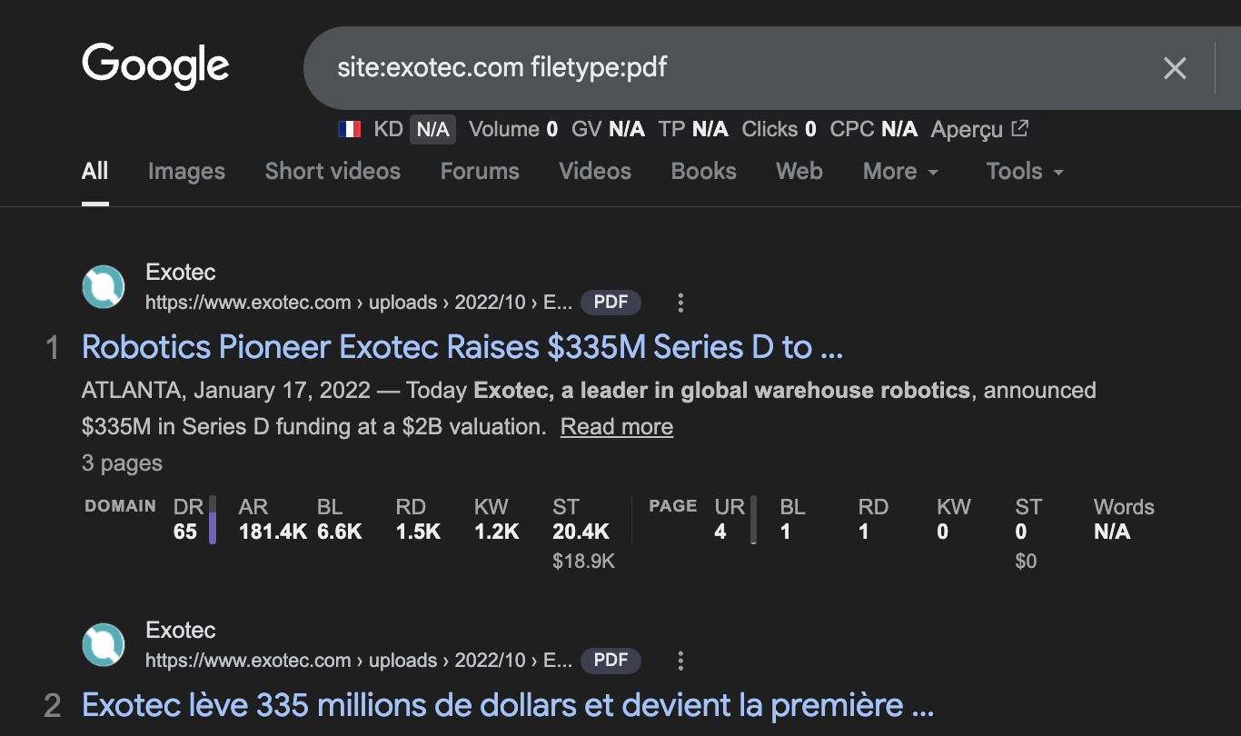Screen dimensions: 1241x736
Task: Click the search query input field
Action: [x=727, y=68]
